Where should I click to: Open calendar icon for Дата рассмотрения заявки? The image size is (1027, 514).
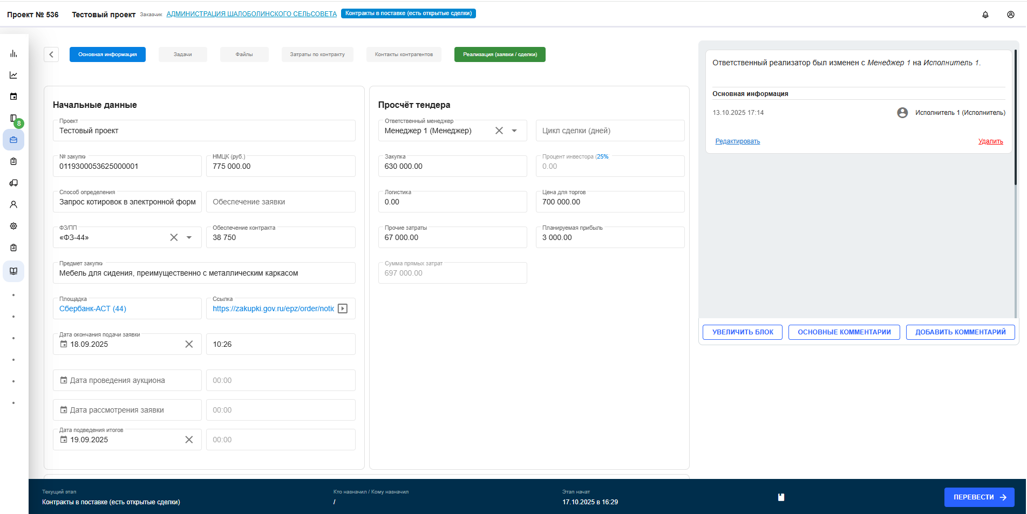64,410
